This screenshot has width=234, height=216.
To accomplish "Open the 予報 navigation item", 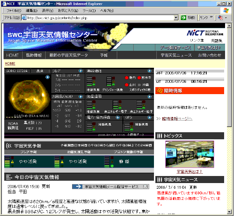I will [x=104, y=55].
